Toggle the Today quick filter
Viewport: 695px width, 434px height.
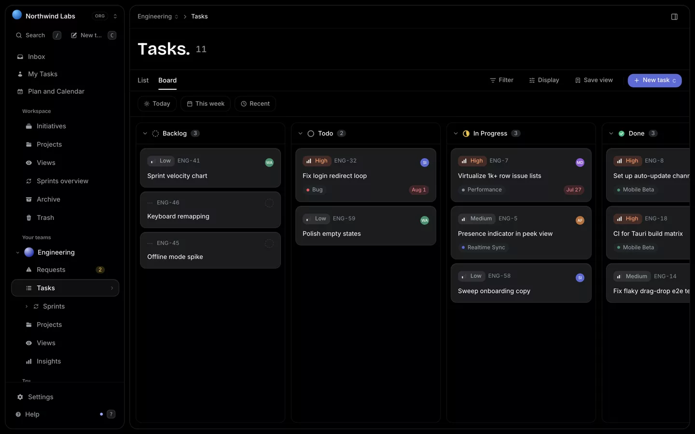[157, 104]
